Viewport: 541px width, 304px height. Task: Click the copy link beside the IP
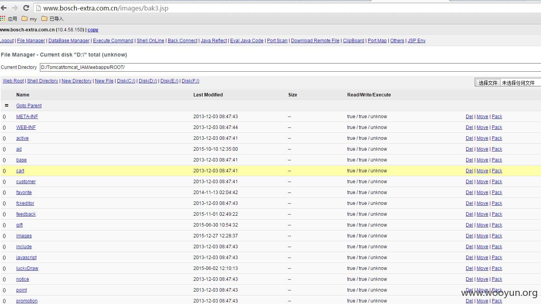[x=93, y=30]
